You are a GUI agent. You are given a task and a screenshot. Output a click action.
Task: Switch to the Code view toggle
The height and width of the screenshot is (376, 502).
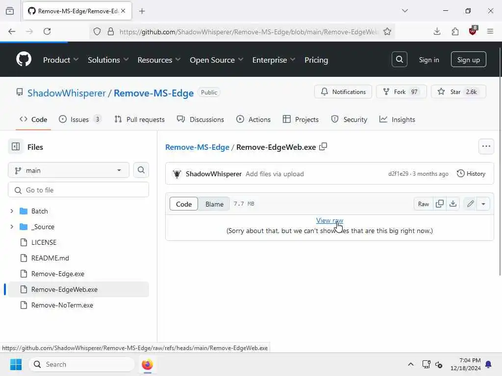[x=184, y=204]
